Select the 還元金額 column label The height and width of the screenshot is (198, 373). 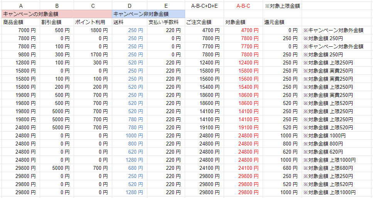pos(282,22)
